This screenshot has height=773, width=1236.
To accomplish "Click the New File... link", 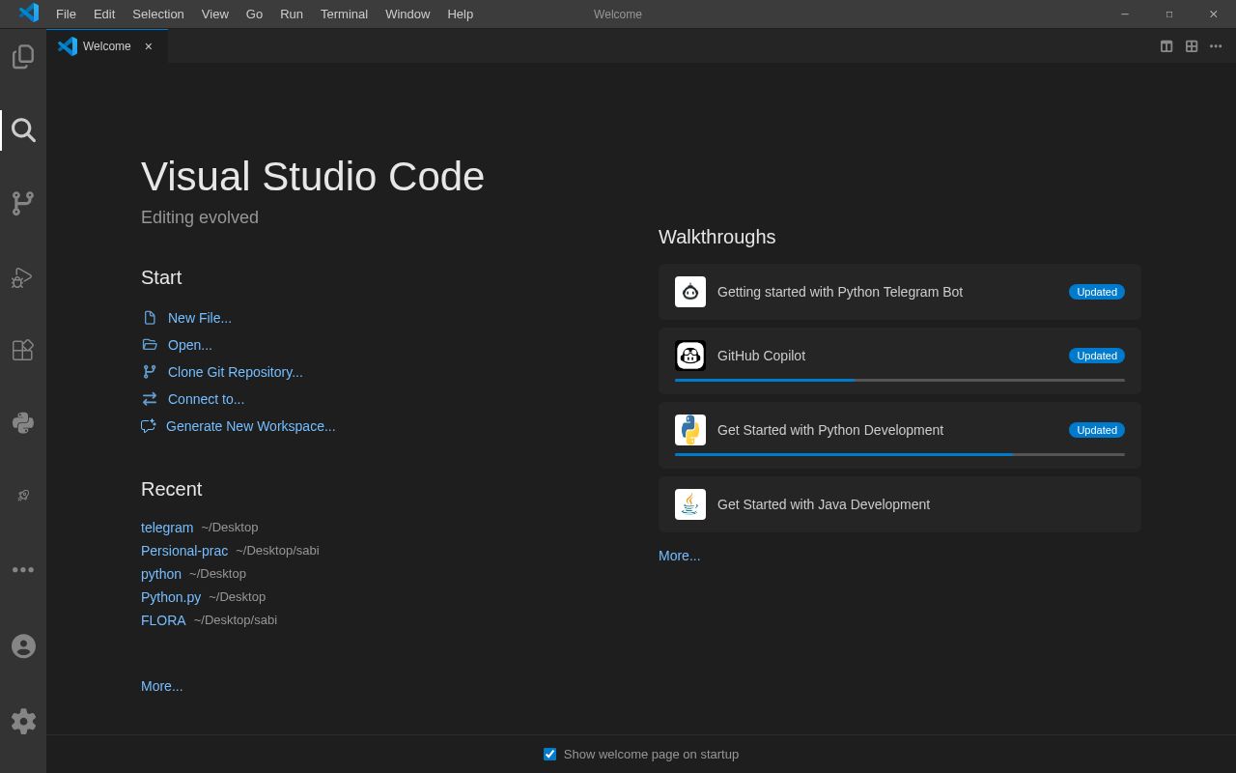I will click(x=200, y=318).
